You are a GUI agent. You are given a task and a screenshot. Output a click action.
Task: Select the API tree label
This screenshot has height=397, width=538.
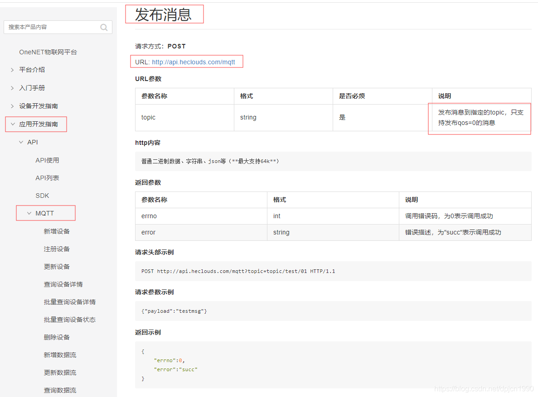click(x=33, y=142)
